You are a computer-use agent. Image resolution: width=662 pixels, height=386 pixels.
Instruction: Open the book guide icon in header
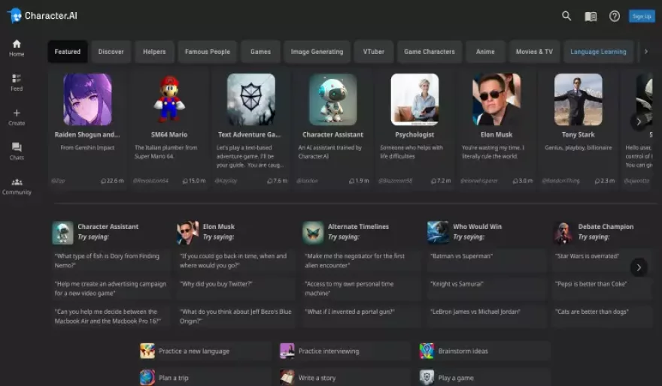[591, 17]
